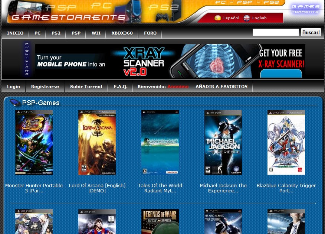Screen dimensions: 325x234
Task: Open the PS2 section
Action: [x=56, y=33]
